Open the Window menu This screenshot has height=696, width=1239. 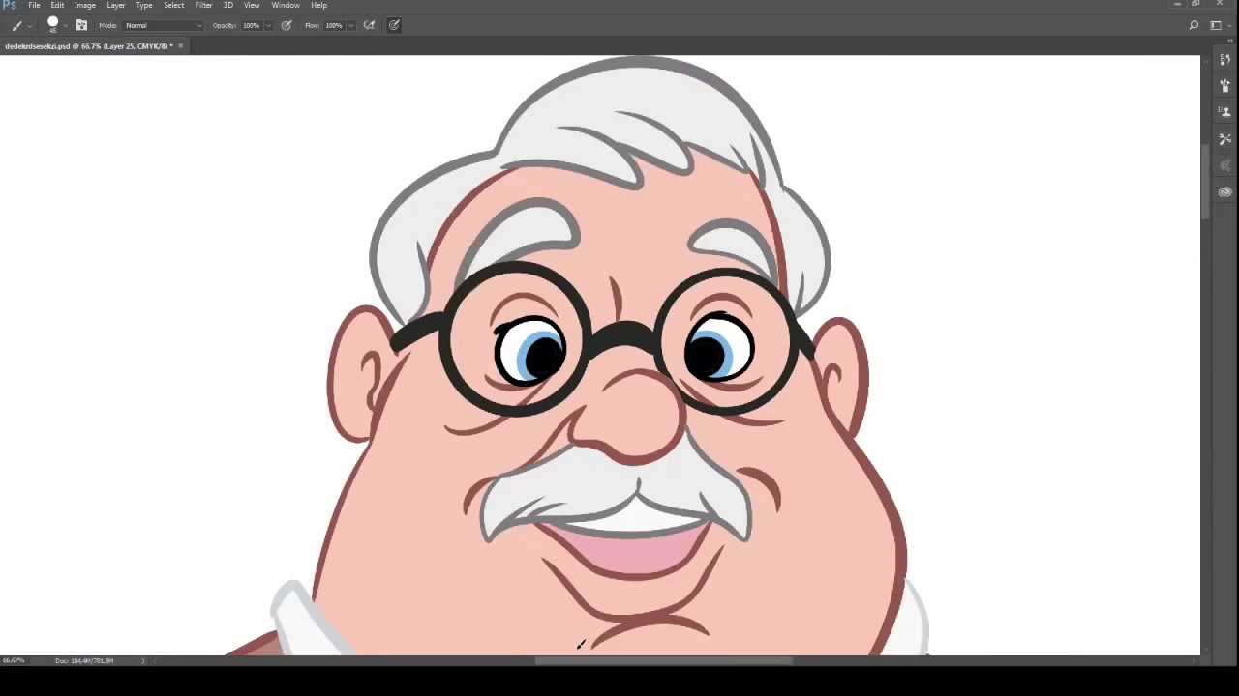[285, 5]
